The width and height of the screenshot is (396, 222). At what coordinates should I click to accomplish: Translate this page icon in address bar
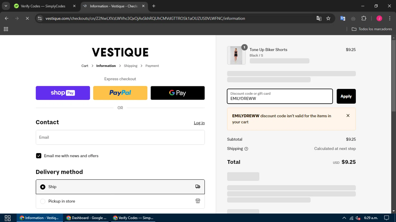pos(319,18)
